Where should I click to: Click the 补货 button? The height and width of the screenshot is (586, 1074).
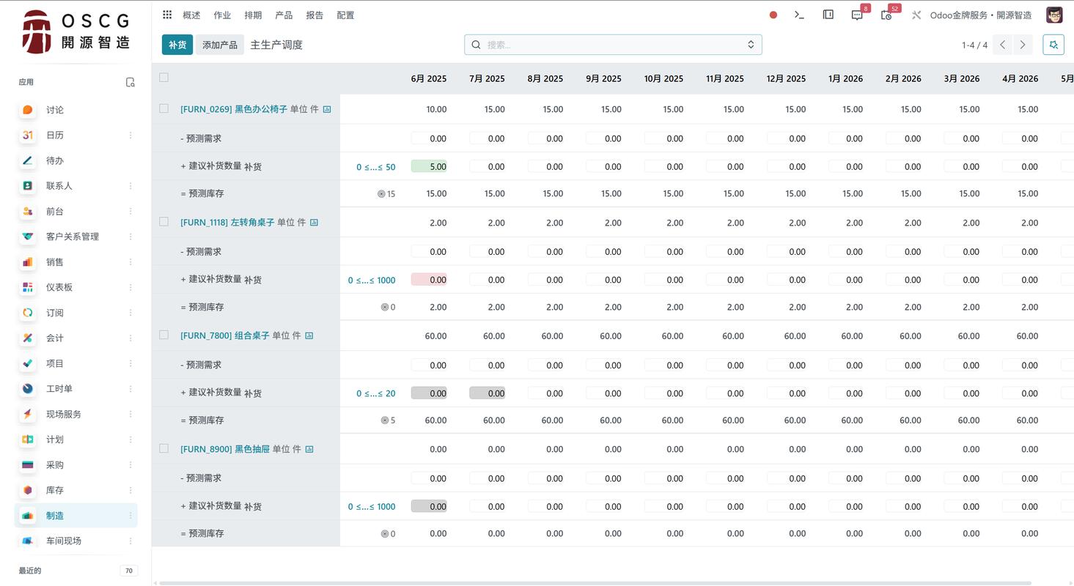click(177, 45)
